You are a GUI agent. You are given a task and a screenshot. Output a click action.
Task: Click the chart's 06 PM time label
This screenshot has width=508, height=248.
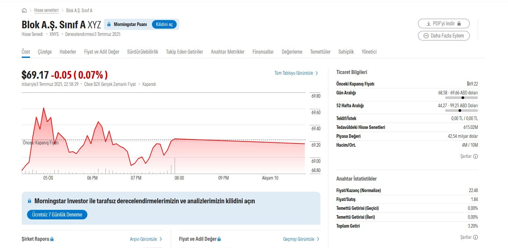point(92,178)
